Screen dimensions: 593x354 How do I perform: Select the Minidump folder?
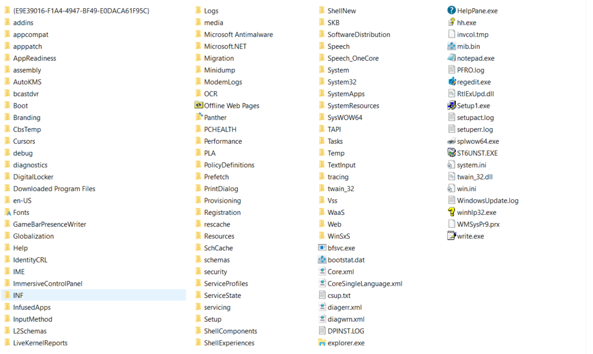pos(215,70)
